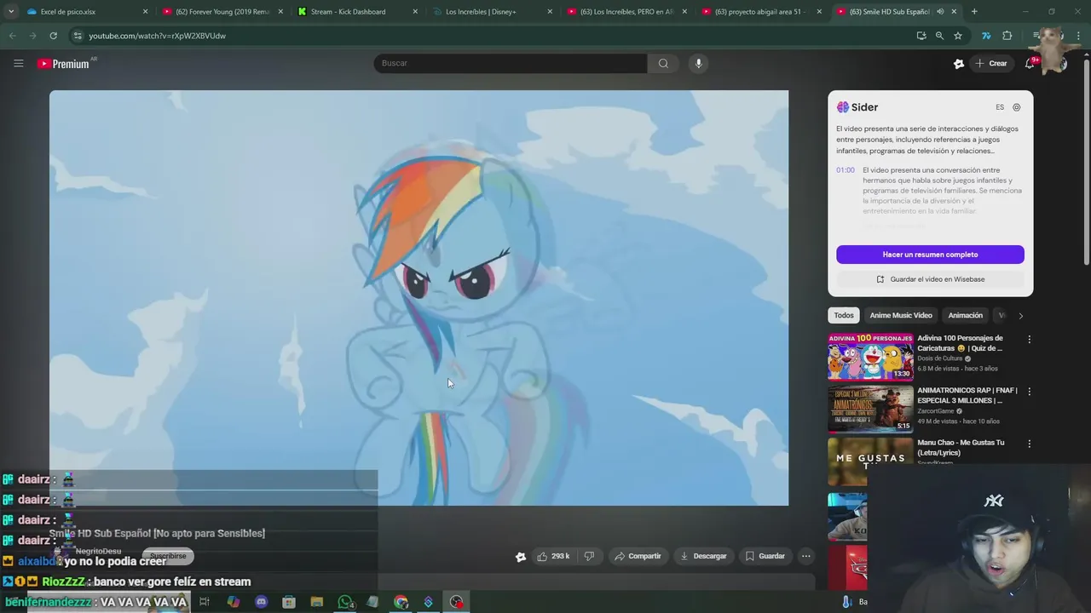Go to YouTube Premium home logo
This screenshot has height=613, width=1091.
64,63
